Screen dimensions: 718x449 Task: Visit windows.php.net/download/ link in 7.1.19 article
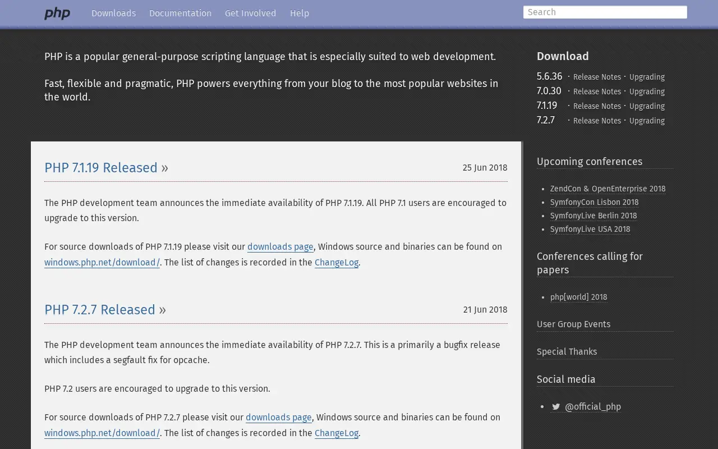(x=102, y=263)
